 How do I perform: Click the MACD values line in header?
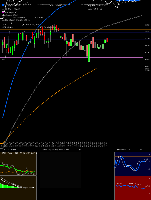tap(16, 20)
